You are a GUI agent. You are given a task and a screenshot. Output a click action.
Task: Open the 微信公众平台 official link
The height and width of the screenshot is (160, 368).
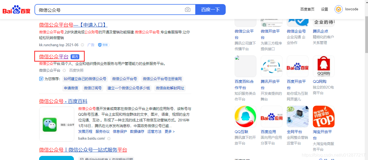tap(54, 57)
